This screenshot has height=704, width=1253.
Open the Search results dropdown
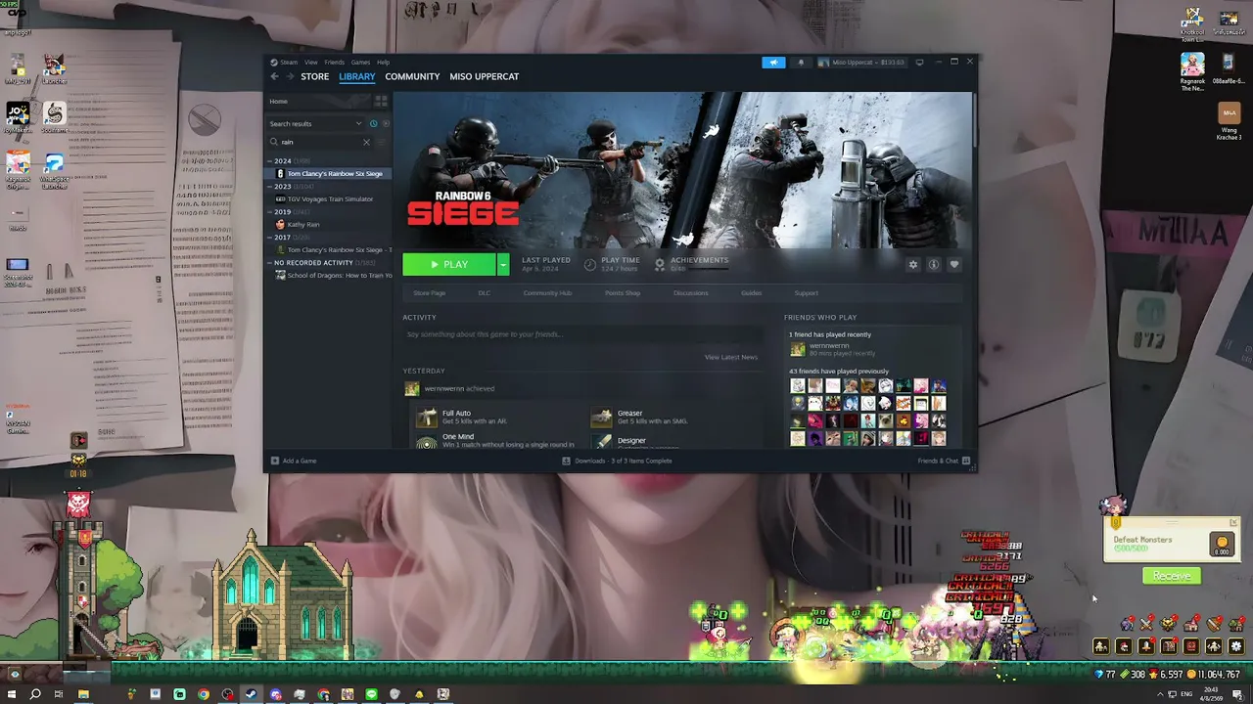(316, 124)
